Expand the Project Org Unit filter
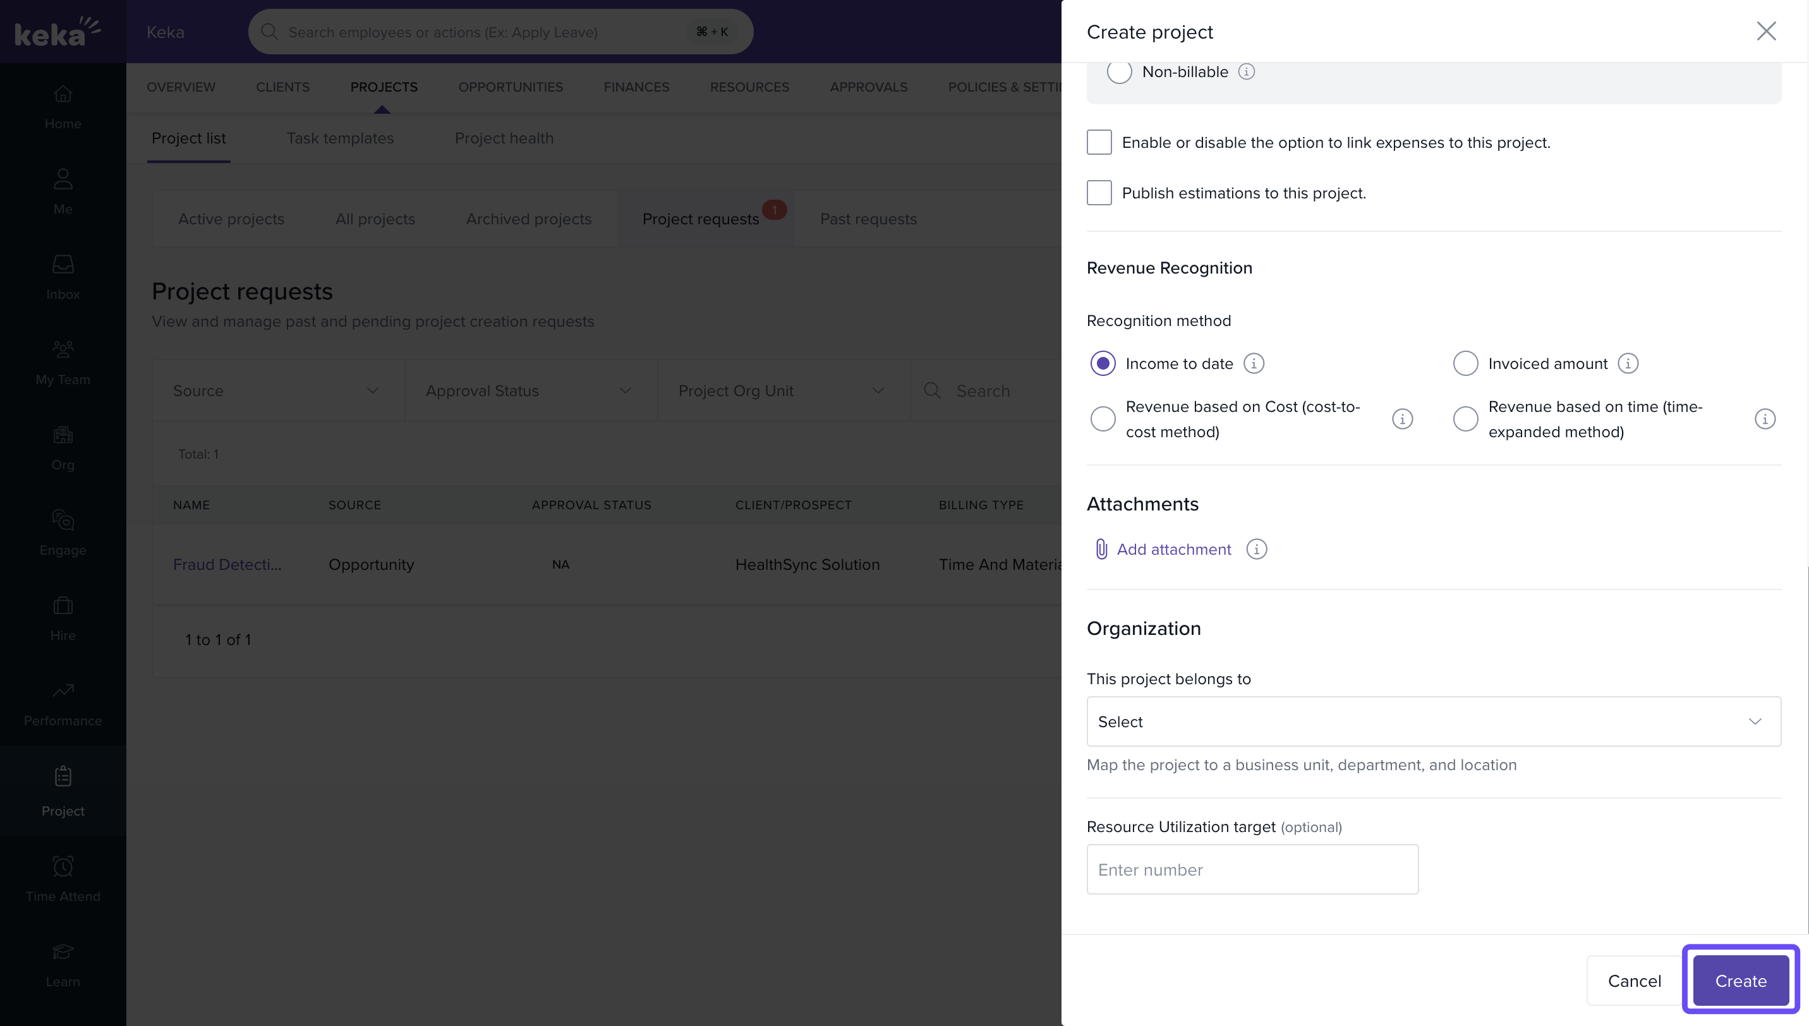Image resolution: width=1809 pixels, height=1026 pixels. 782,390
